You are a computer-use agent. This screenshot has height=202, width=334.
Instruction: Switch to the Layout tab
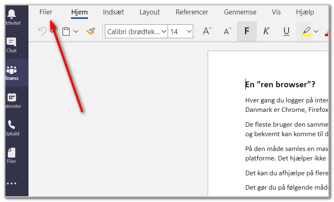(149, 12)
